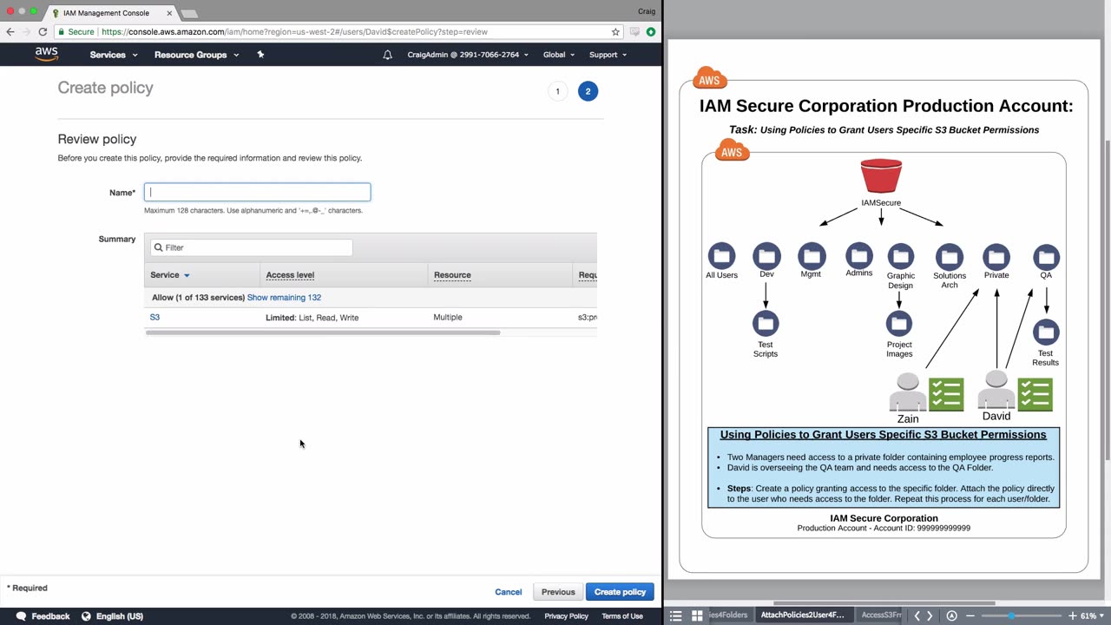Viewport: 1111px width, 625px height.
Task: Open the Feedback chat bubble icon
Action: click(x=21, y=616)
